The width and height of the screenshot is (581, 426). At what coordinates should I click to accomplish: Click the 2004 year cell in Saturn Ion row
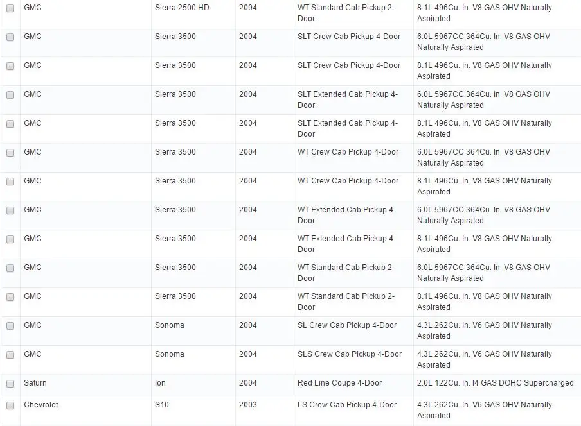[265, 386]
